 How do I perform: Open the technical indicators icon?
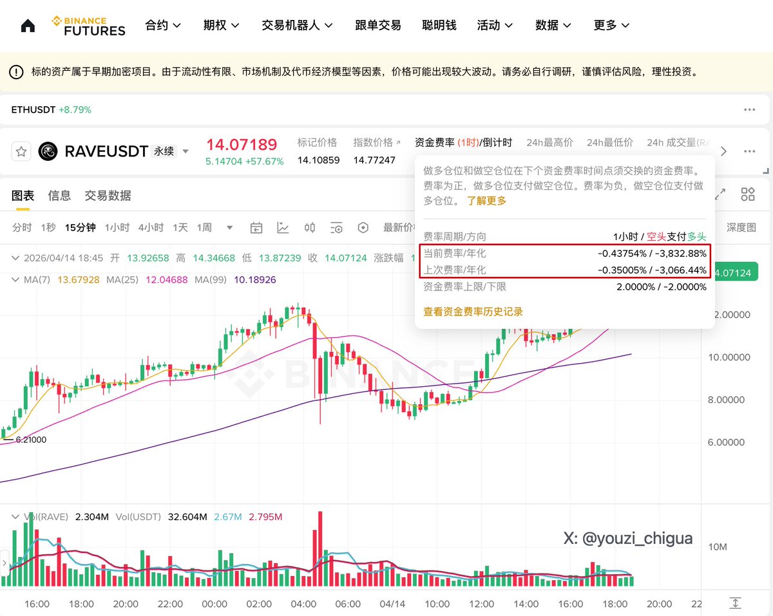pos(283,227)
